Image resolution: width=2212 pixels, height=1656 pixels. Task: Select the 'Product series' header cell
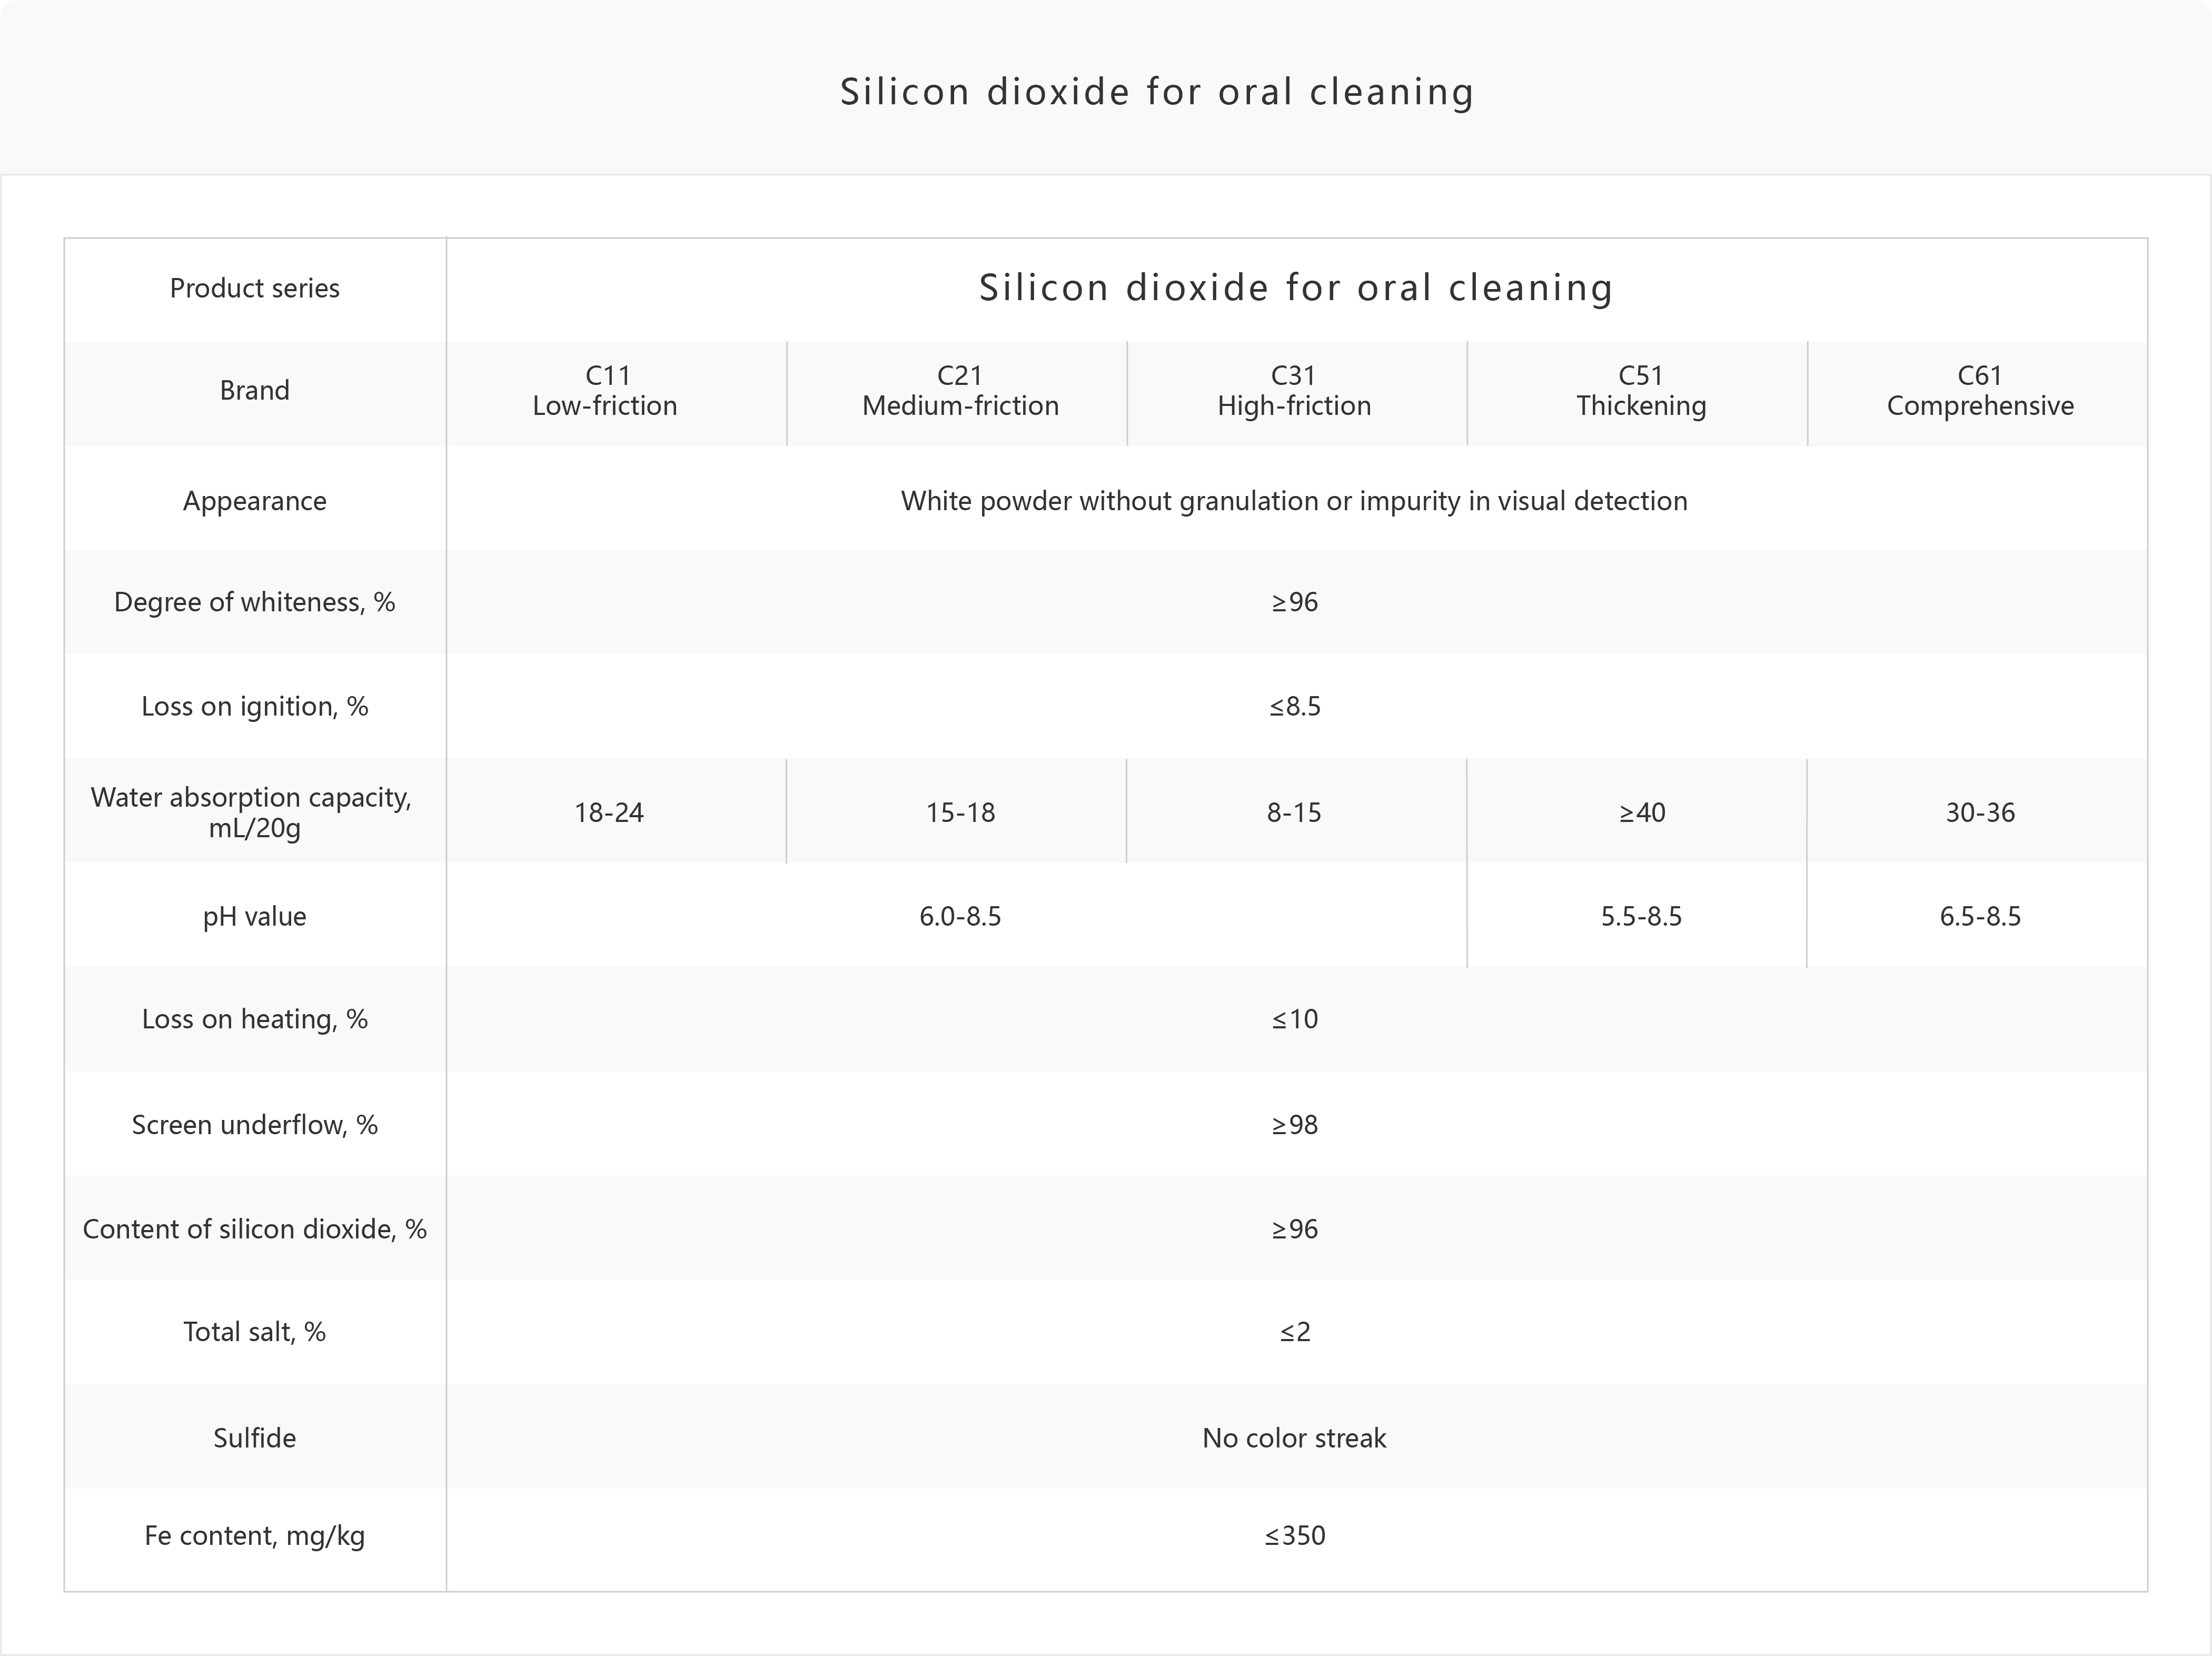[x=255, y=289]
